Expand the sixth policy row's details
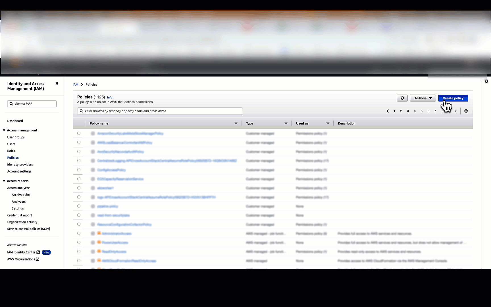Viewport: 491px width, 307px height. pyautogui.click(x=93, y=179)
